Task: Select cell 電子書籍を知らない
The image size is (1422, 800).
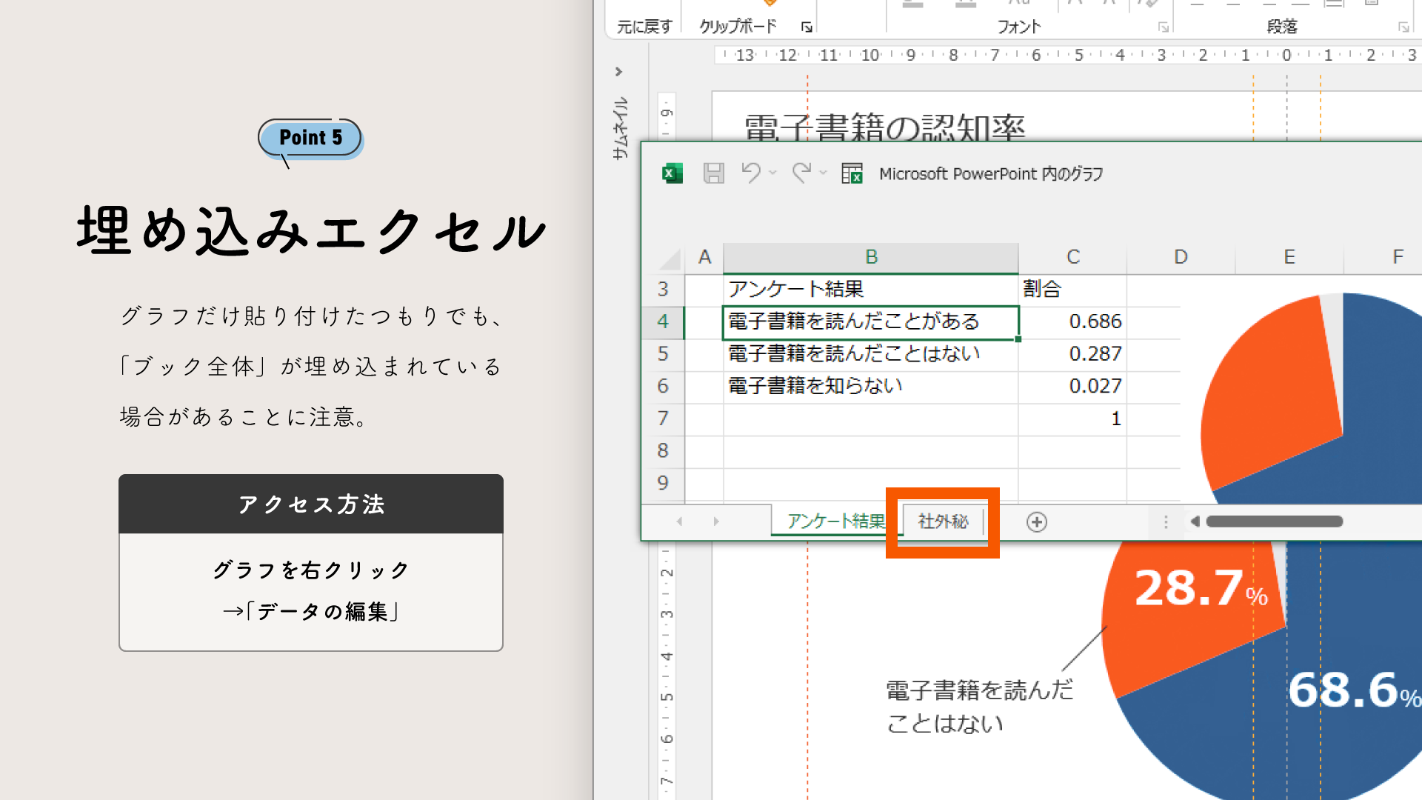Action: tap(871, 387)
